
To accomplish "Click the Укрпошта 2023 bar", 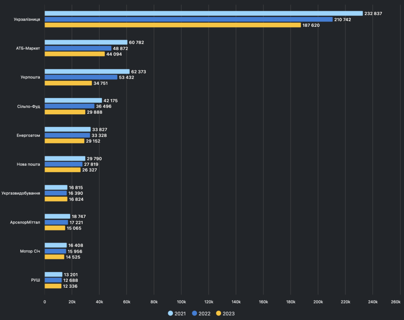I will tap(68, 83).
